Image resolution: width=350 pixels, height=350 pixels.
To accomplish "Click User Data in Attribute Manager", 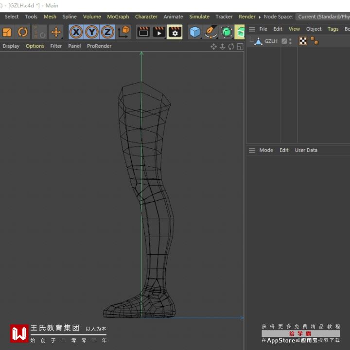I will pyautogui.click(x=306, y=150).
